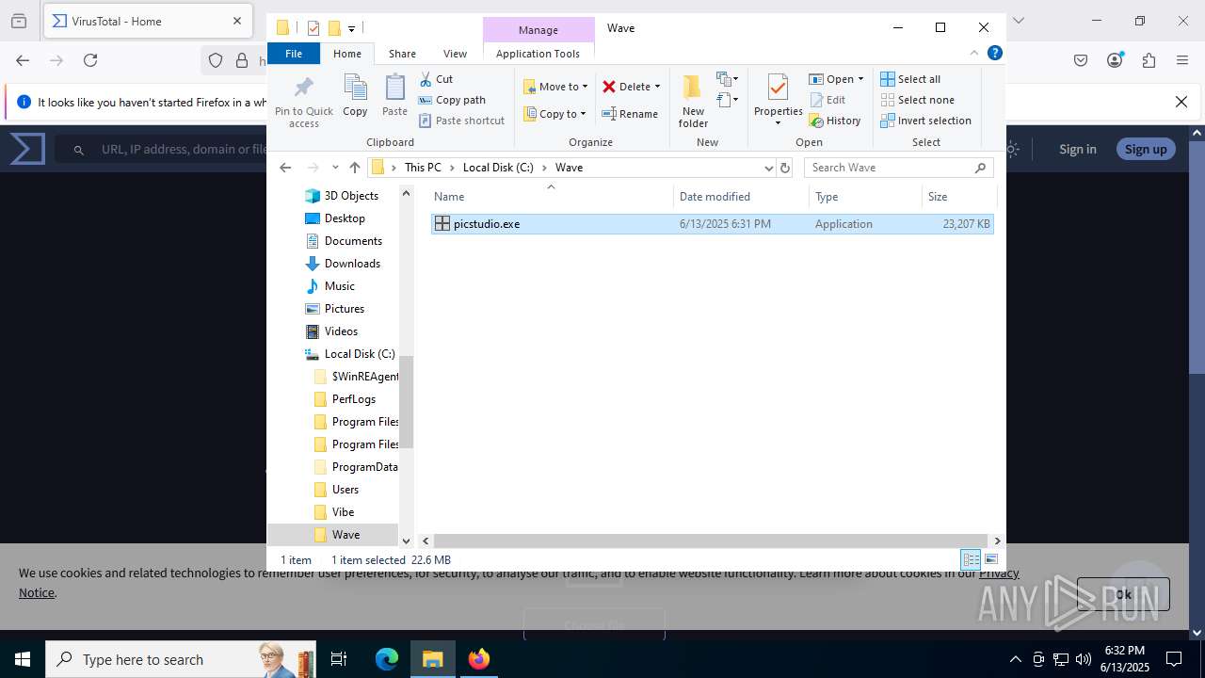This screenshot has height=678, width=1205.
Task: Click the horizontal scrollbar in file list
Action: [x=711, y=541]
